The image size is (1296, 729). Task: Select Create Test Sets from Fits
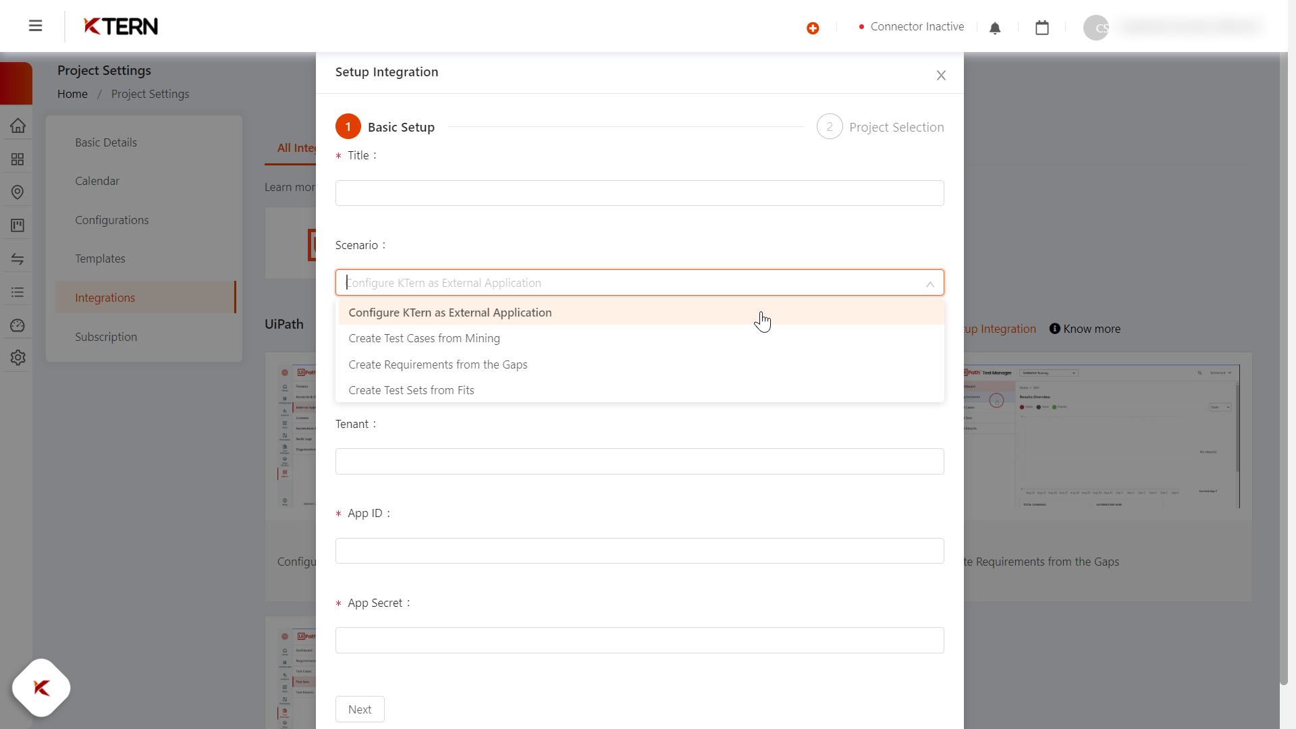(x=640, y=390)
